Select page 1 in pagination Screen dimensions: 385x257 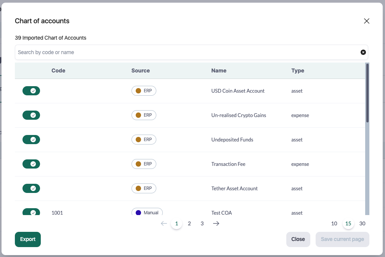[176, 223]
